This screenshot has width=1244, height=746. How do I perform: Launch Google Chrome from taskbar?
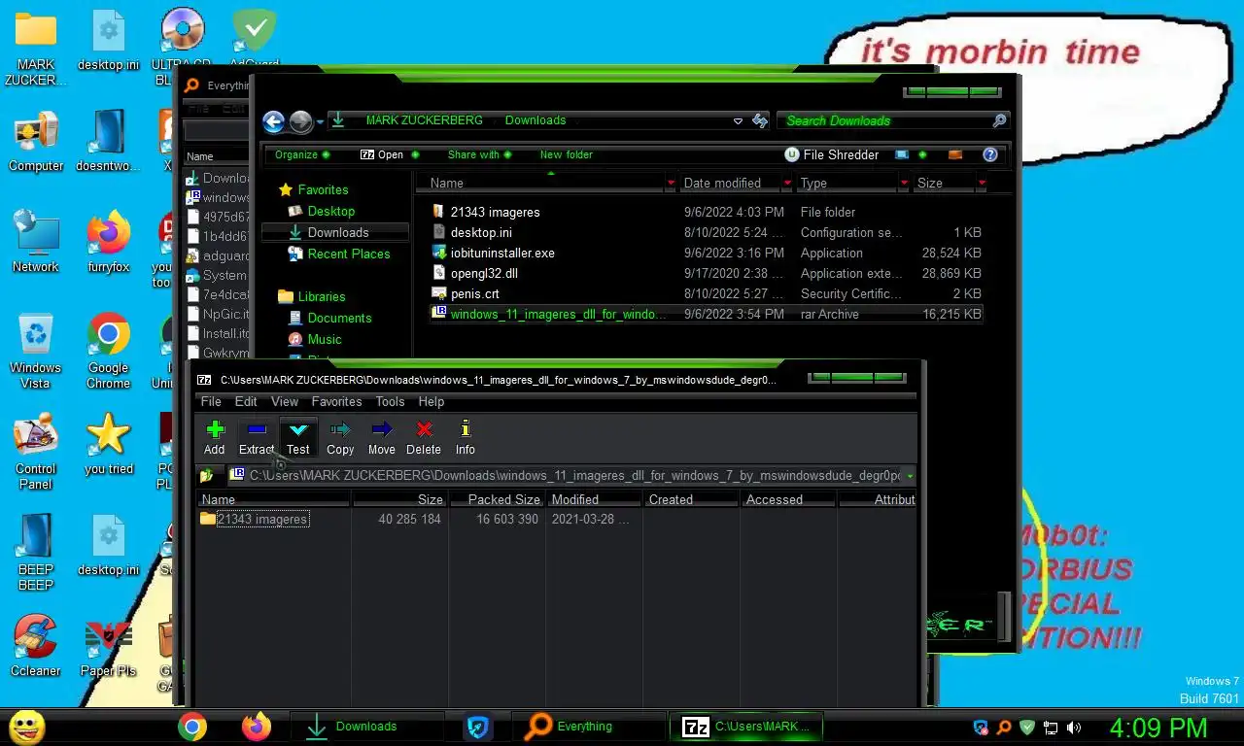pos(192,727)
